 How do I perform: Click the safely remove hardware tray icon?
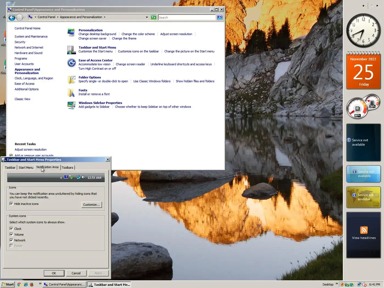click(x=347, y=284)
